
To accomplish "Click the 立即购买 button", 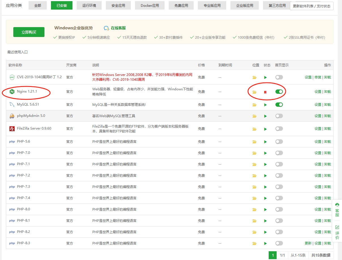I will click(x=29, y=32).
